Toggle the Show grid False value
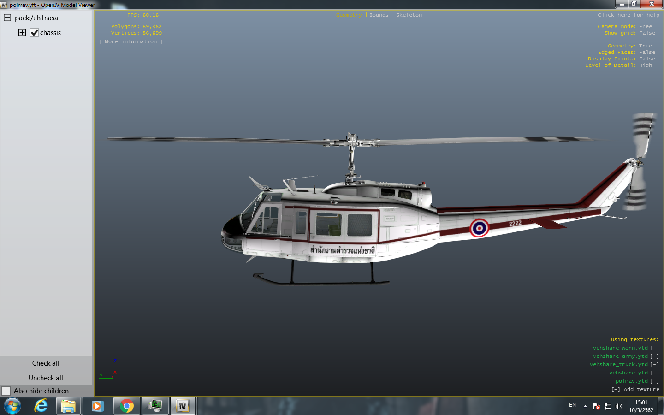Image resolution: width=664 pixels, height=415 pixels. (x=647, y=33)
